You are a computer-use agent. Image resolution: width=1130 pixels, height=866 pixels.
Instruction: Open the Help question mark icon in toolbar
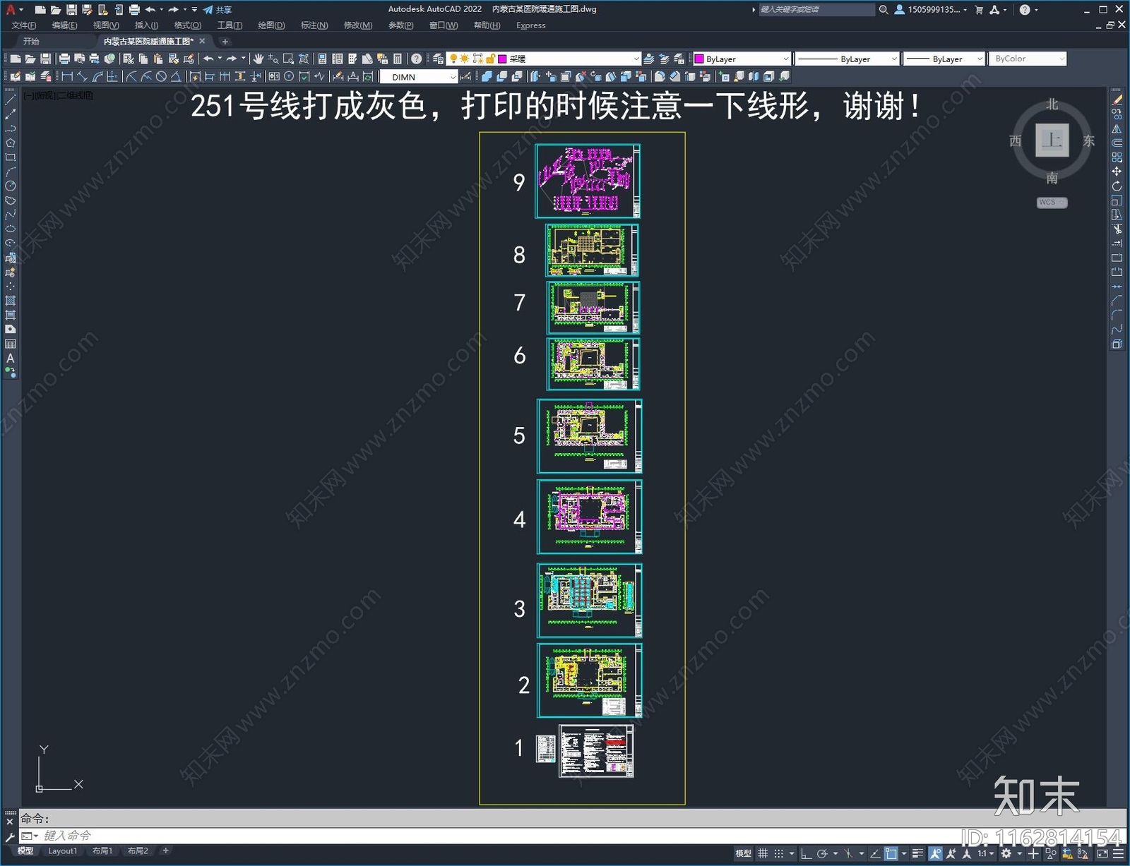417,59
